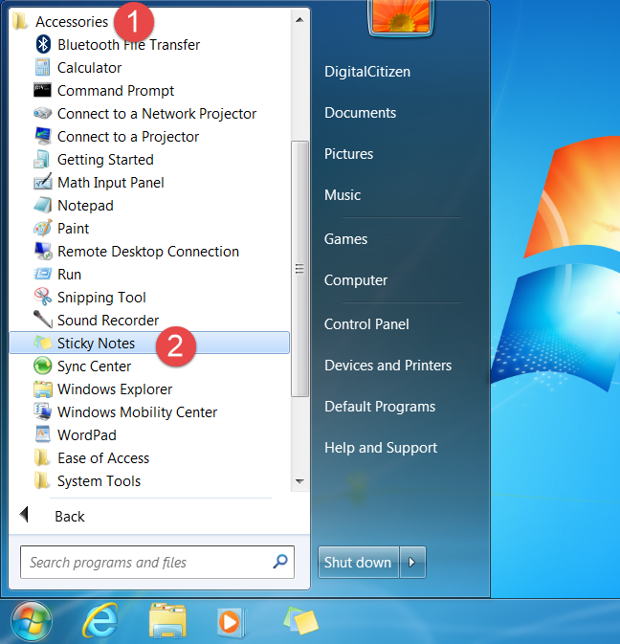Open Documents from the Start menu

click(360, 113)
